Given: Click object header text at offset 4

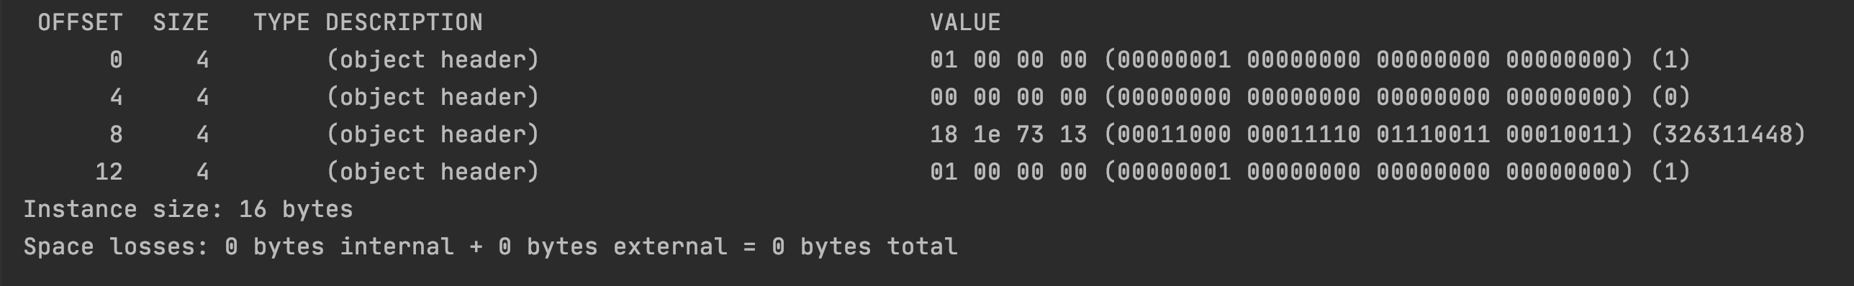Looking at the screenshot, I should [433, 97].
